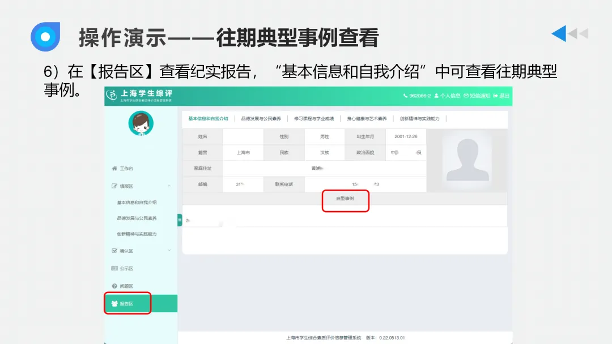Viewport: 612px width, 344px height.
Task: Open 个人信息 via the person icon
Action: pos(436,96)
